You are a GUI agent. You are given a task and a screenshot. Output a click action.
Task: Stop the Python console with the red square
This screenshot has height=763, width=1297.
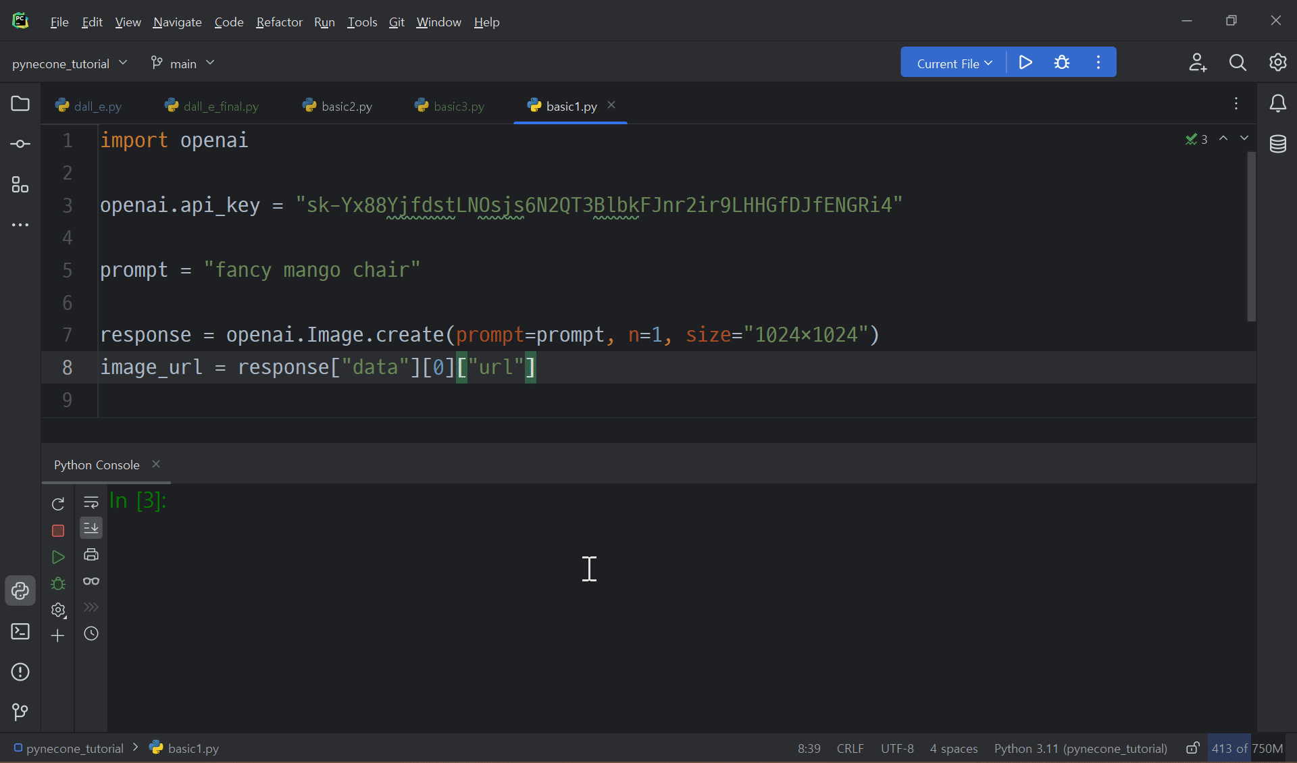(x=58, y=531)
